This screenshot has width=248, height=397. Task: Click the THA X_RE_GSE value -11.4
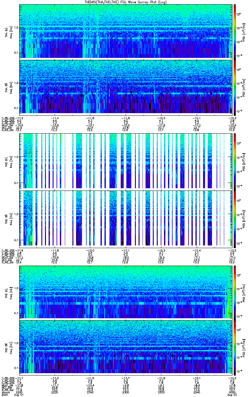tap(54, 118)
